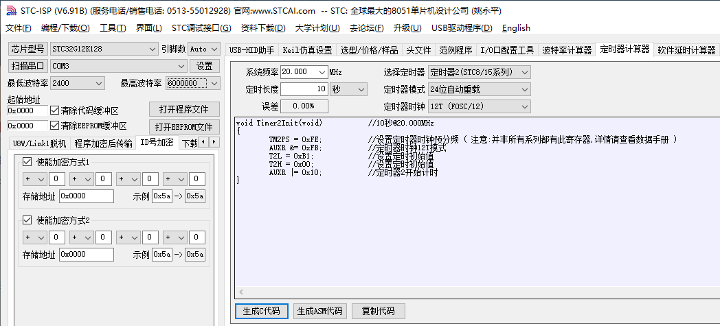Open the 工具(T) menu
This screenshot has width=720, height=326.
coord(113,28)
